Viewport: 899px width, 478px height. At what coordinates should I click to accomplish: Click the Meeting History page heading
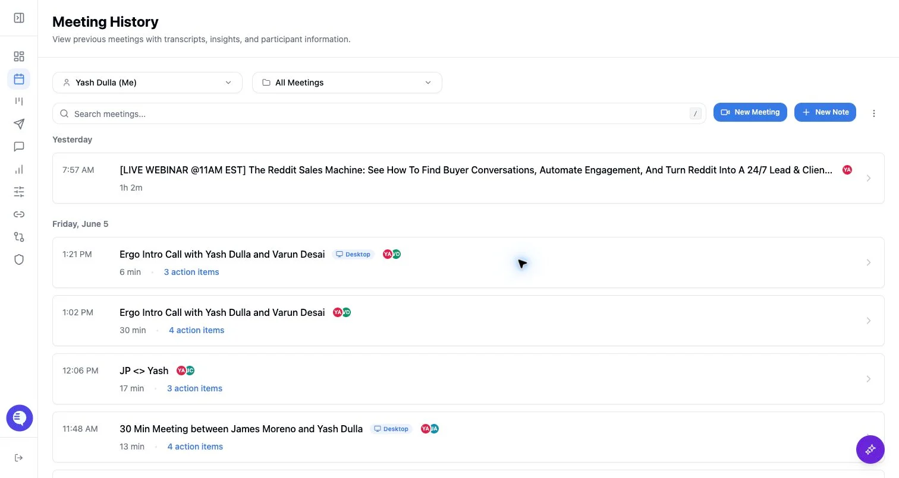click(105, 22)
